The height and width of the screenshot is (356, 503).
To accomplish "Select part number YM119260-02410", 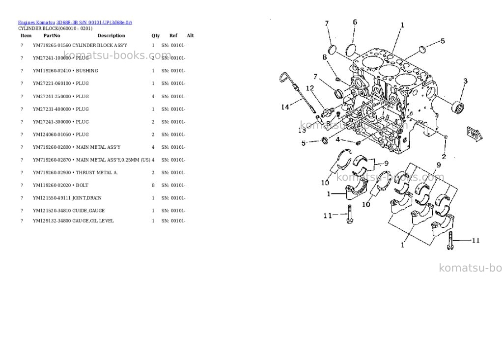I will 52,71.
